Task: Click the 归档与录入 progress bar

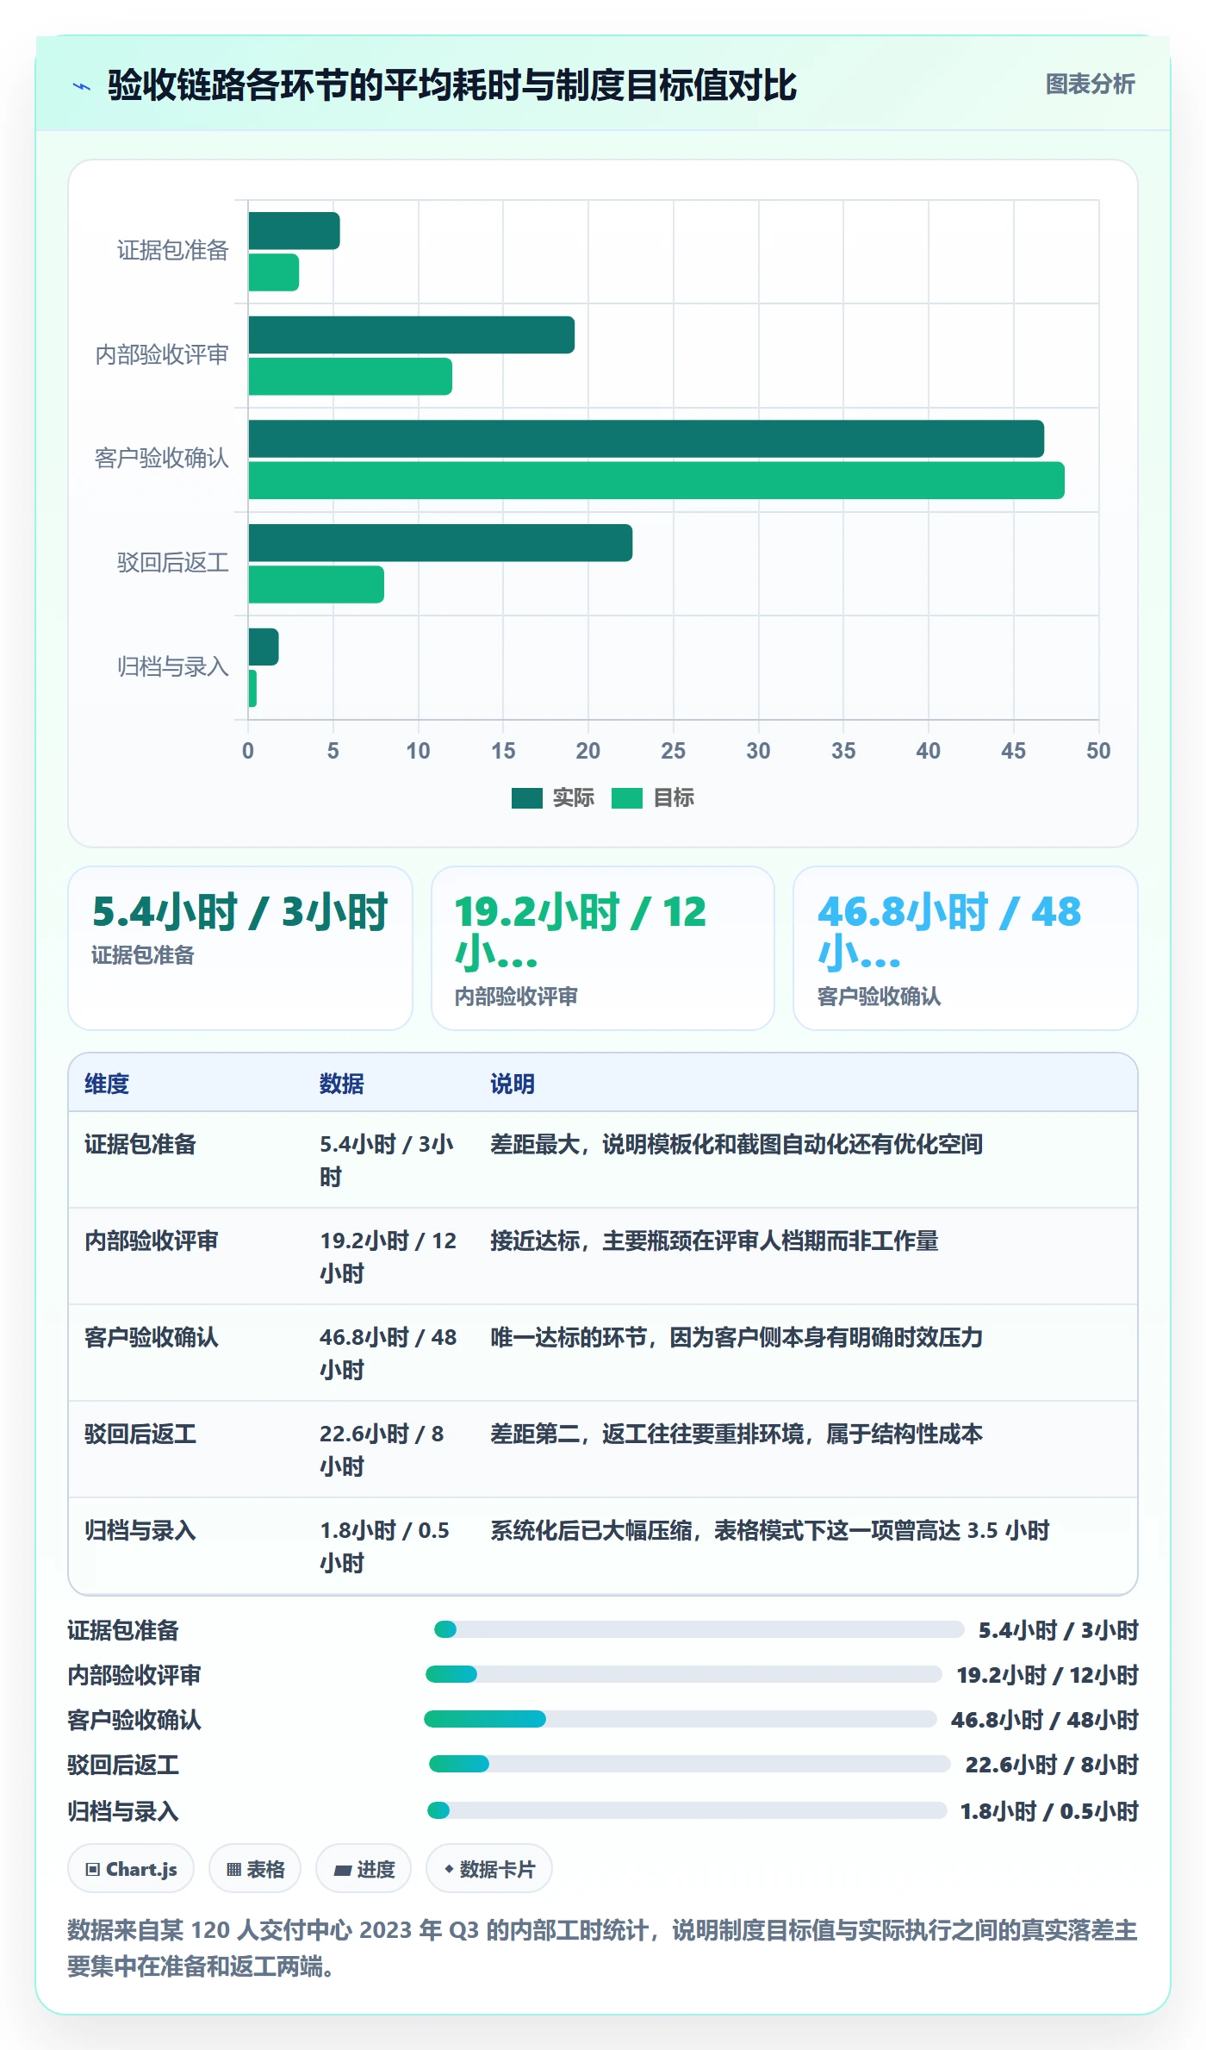Action: (687, 1810)
